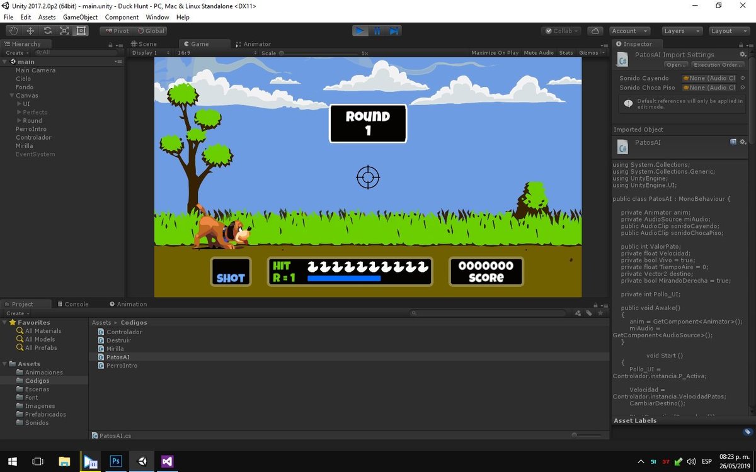Pause the game preview
This screenshot has height=472, width=756.
pyautogui.click(x=377, y=30)
